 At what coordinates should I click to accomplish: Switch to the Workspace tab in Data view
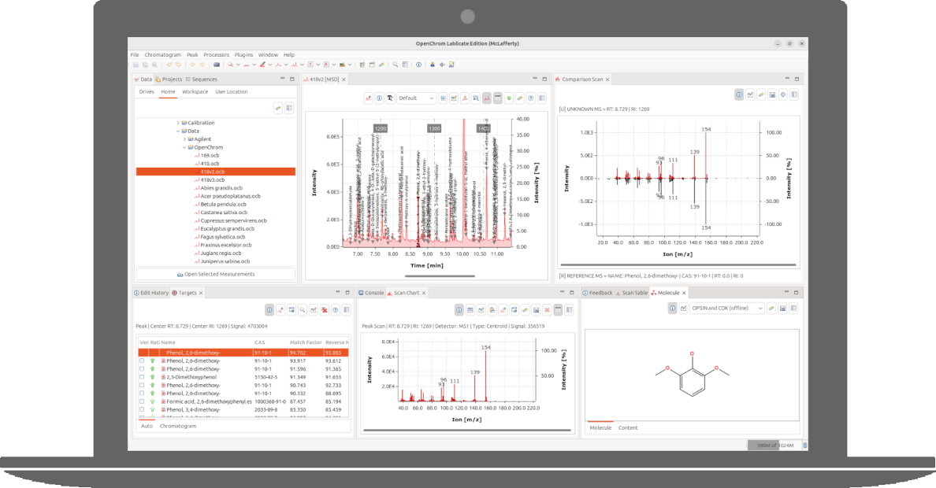[x=195, y=91]
